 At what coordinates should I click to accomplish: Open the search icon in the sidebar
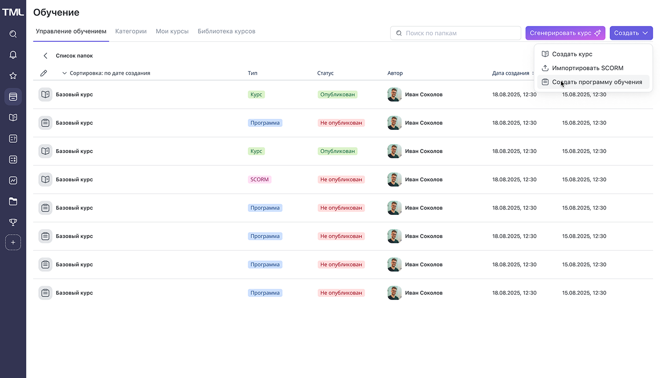(x=13, y=34)
